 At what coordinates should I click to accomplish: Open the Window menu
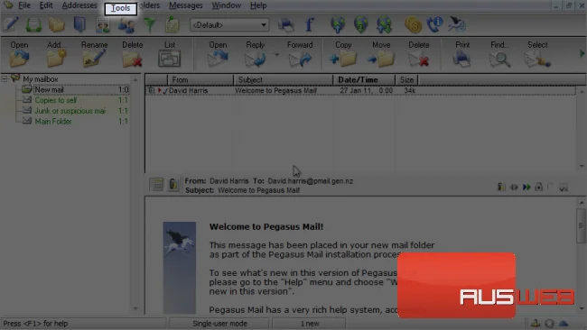[226, 5]
